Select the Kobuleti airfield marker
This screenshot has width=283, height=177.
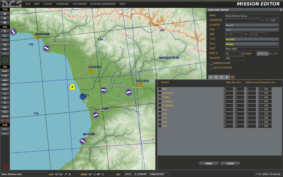click(x=95, y=115)
